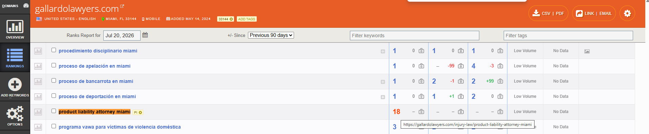This screenshot has height=134, width=649.
Task: Click No Data in proceso de bancarrota row
Action: (x=561, y=81)
